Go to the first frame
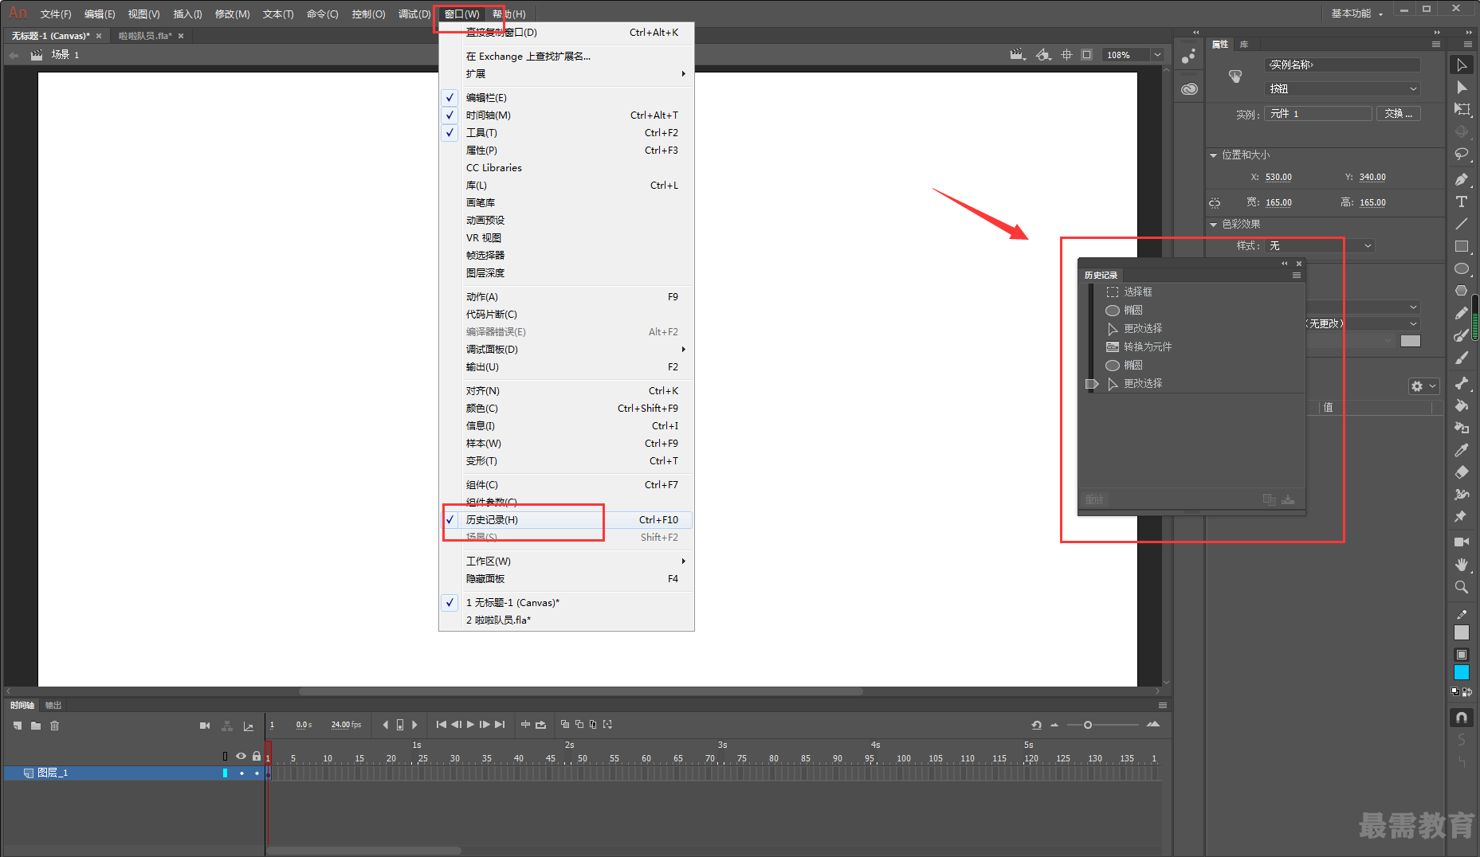Screen dimensions: 1480x857 (441, 725)
